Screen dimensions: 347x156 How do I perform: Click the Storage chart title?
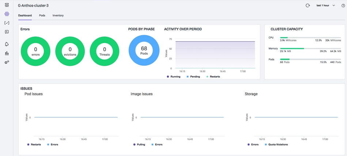tap(251, 94)
